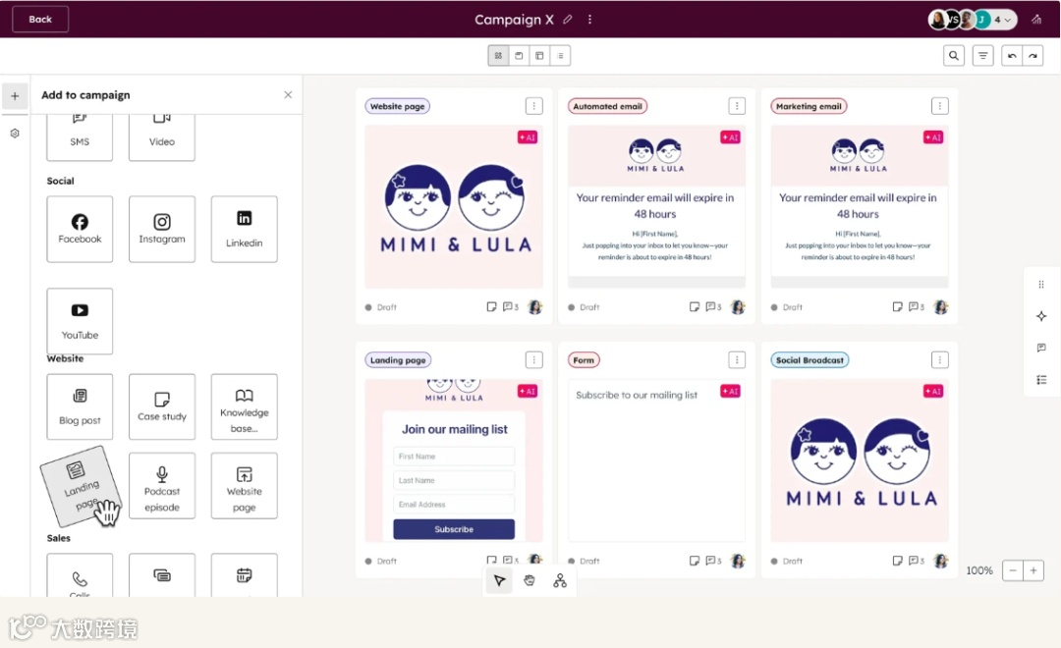Open the search tool

coord(953,55)
